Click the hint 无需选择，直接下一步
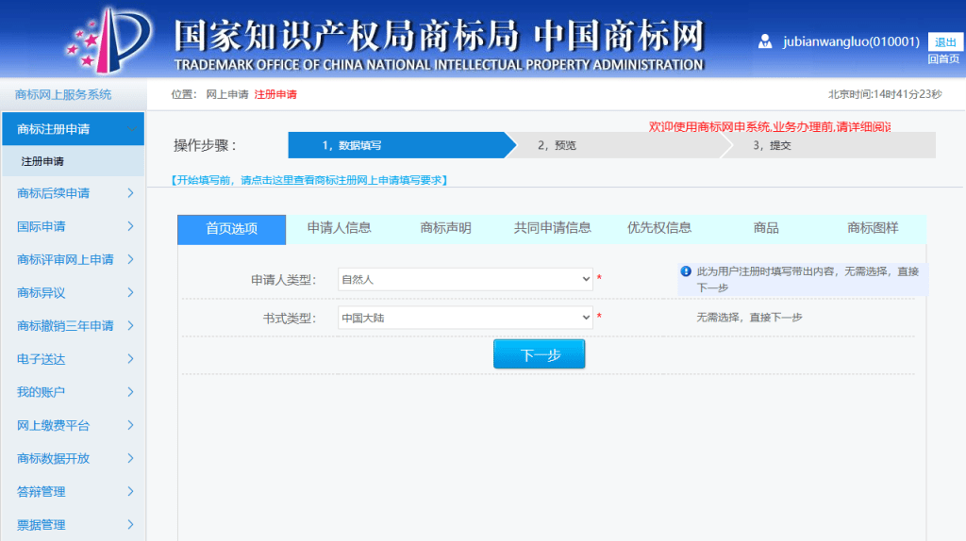This screenshot has width=966, height=541. (749, 318)
